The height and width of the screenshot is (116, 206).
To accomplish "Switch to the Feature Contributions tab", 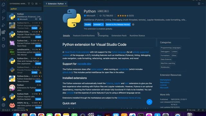I will point(84,36).
